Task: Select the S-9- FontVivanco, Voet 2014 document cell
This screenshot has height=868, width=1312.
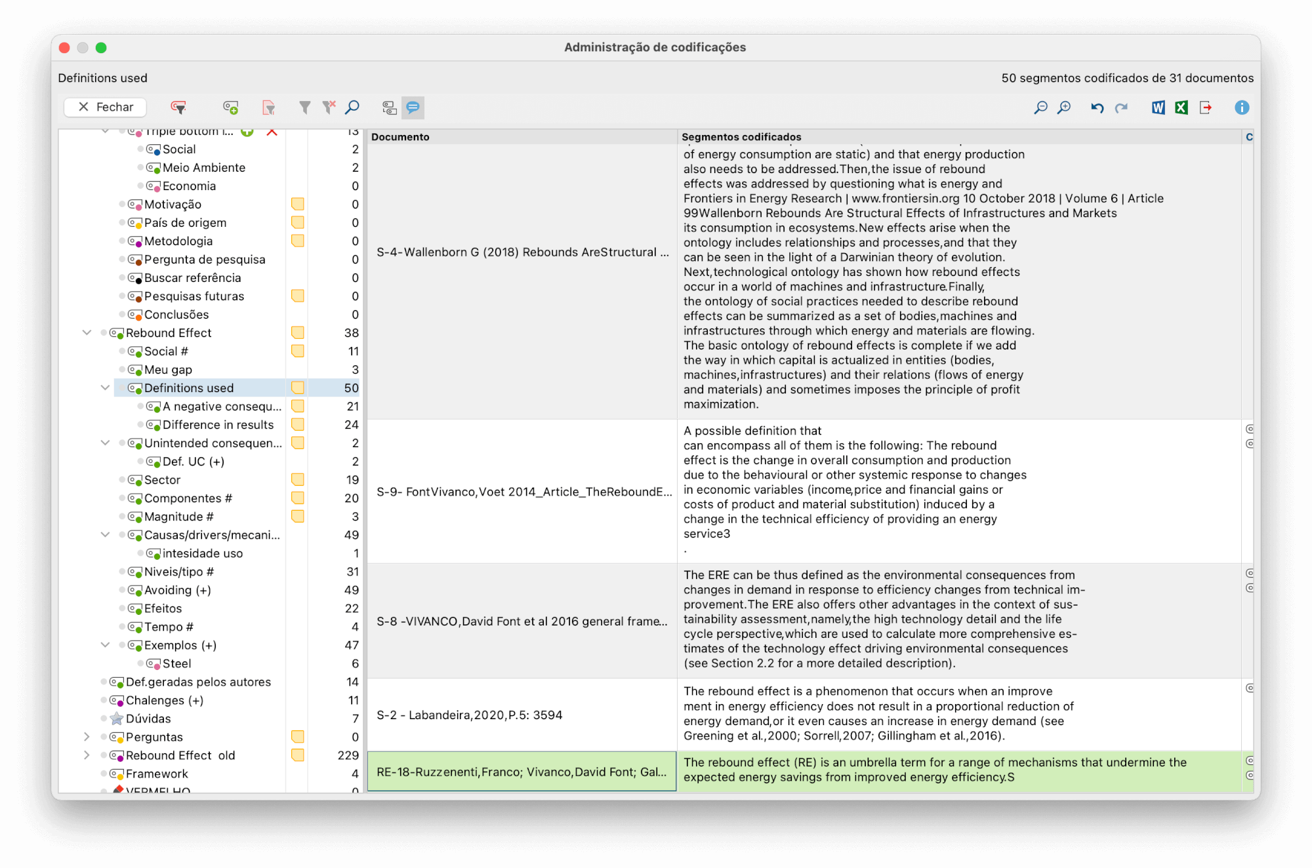Action: (x=522, y=491)
